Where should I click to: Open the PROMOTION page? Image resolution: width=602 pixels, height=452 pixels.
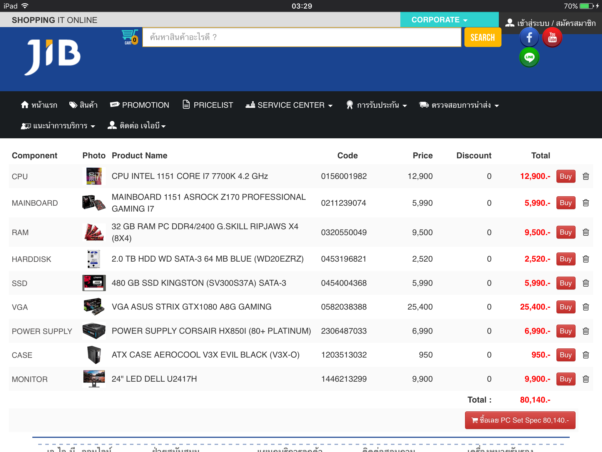tap(139, 105)
